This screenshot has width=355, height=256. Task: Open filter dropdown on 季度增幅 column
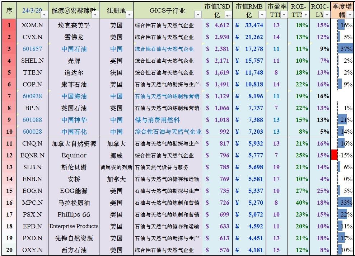[x=350, y=15]
